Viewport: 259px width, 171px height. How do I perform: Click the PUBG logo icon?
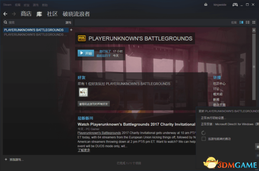82,38
